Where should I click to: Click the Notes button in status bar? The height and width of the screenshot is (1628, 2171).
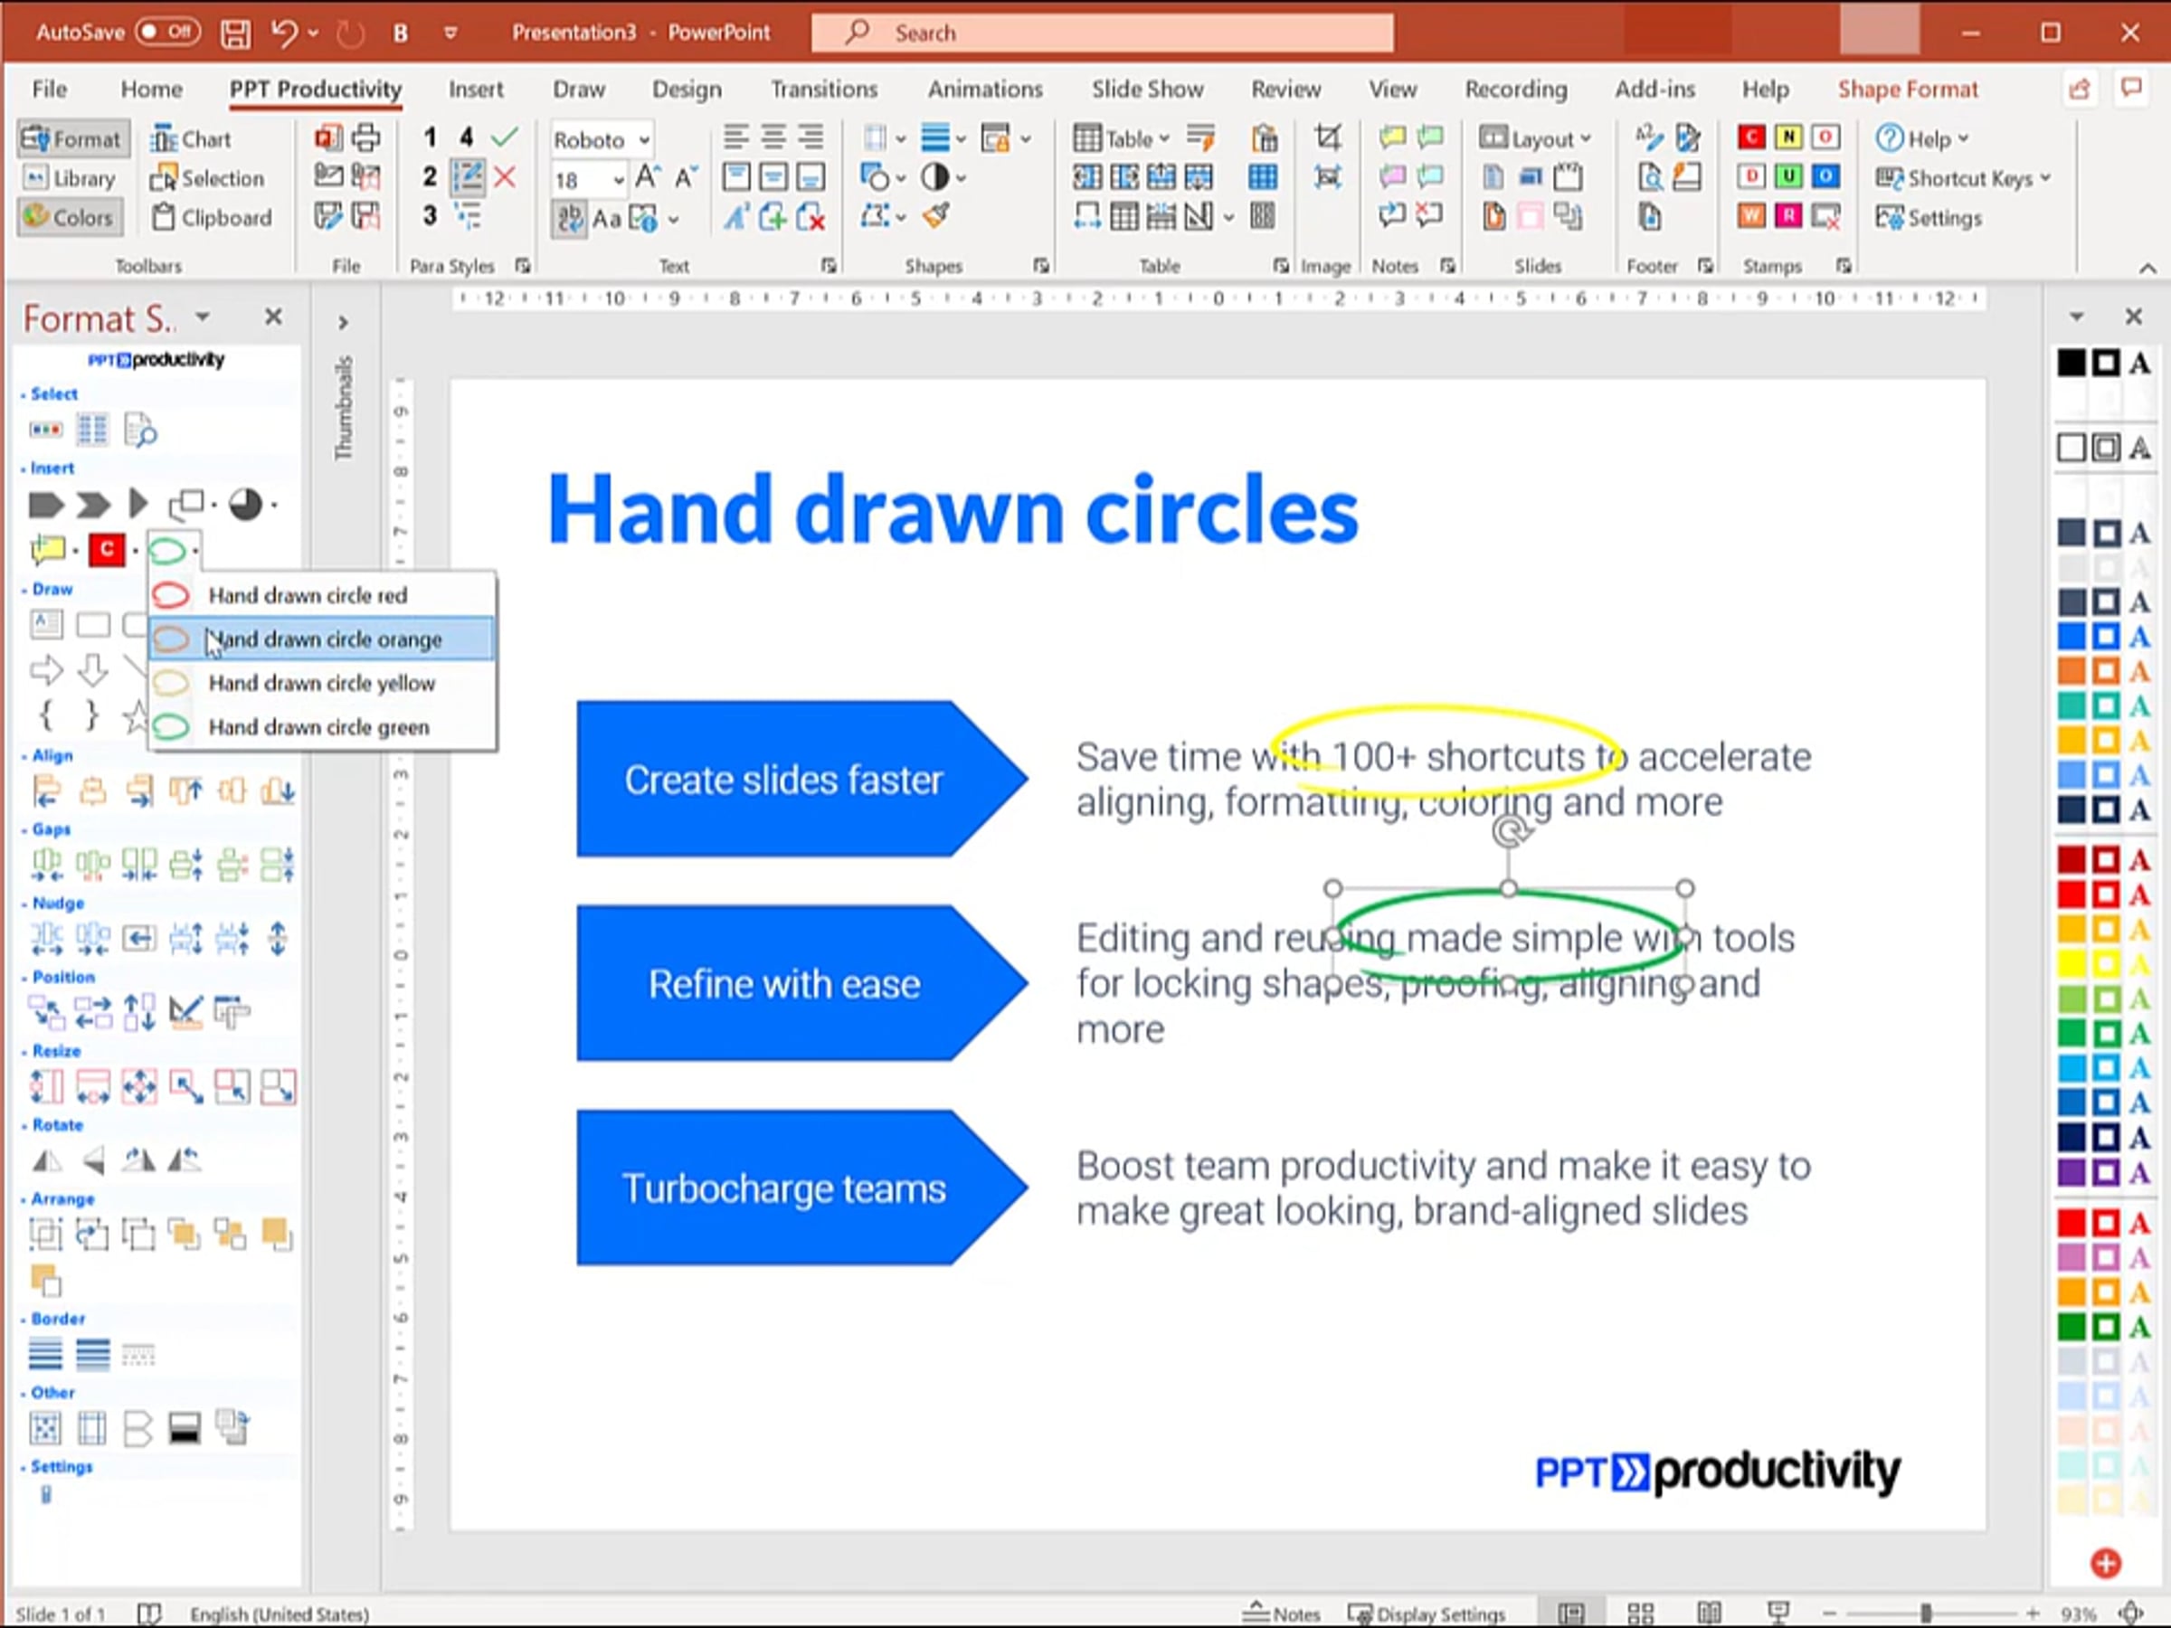point(1282,1614)
